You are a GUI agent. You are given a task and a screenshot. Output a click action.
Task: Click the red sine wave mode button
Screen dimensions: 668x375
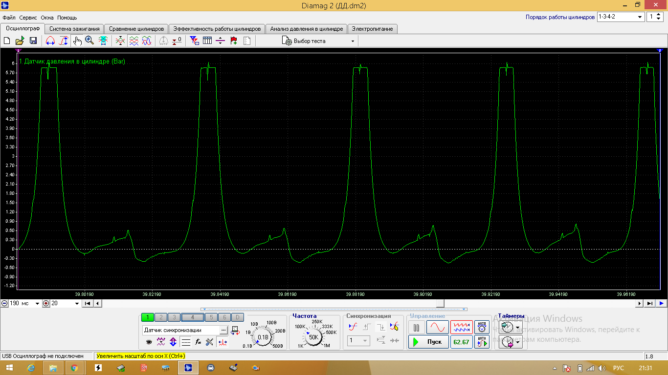point(438,328)
